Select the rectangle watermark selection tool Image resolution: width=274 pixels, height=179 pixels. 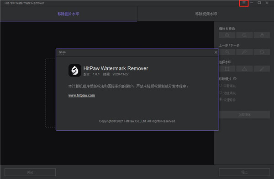click(227, 69)
